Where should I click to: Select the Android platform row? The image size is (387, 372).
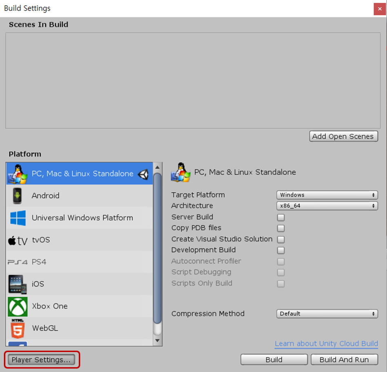click(x=79, y=196)
